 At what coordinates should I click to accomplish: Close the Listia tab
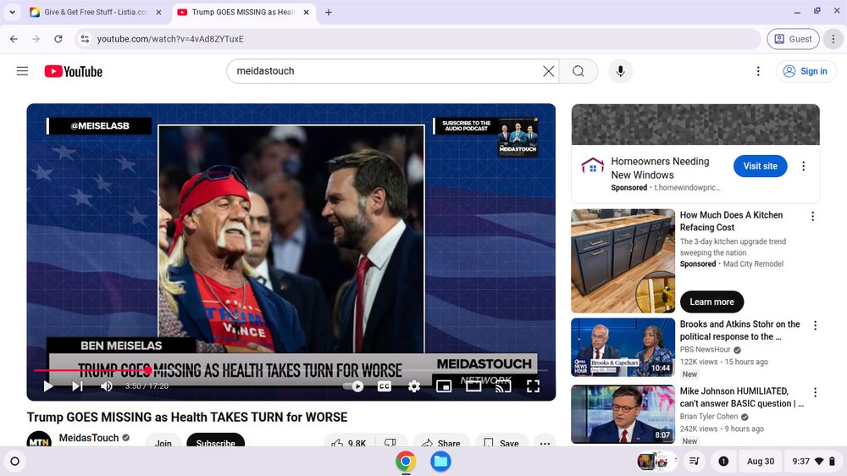tap(159, 12)
